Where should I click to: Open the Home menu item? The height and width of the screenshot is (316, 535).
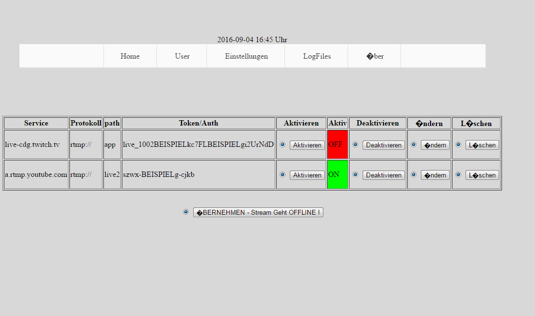(x=130, y=56)
